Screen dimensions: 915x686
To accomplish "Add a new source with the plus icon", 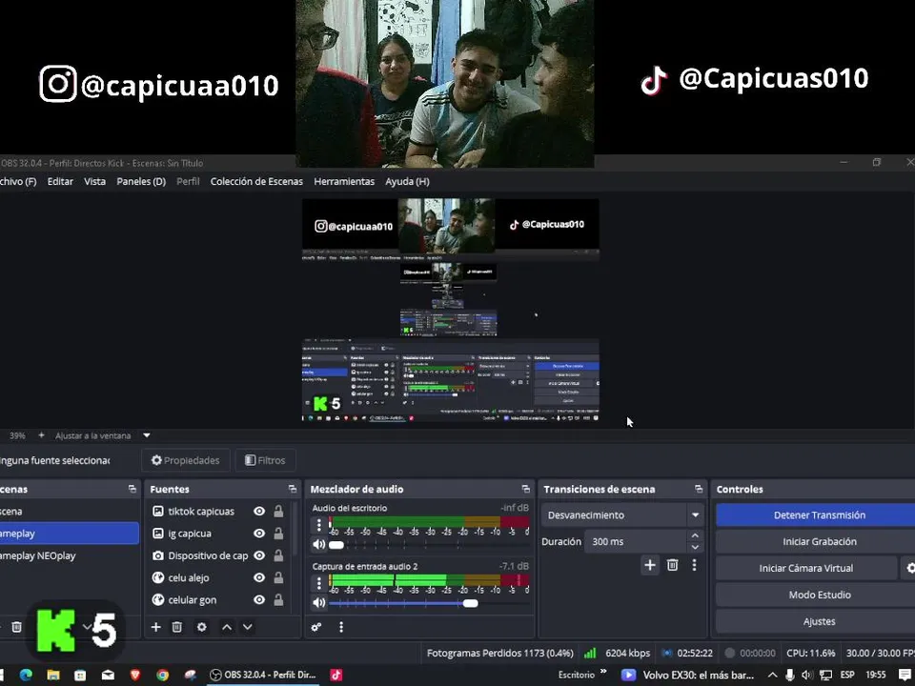I will coord(155,627).
